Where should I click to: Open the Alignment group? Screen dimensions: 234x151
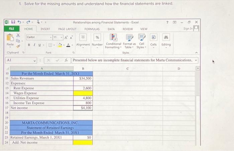83,40
